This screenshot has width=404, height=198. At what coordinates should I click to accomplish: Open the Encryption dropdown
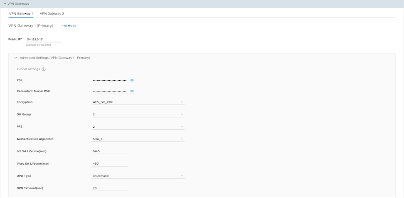(138, 102)
